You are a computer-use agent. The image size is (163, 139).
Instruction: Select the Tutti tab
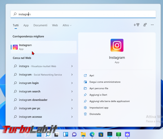point(16,25)
